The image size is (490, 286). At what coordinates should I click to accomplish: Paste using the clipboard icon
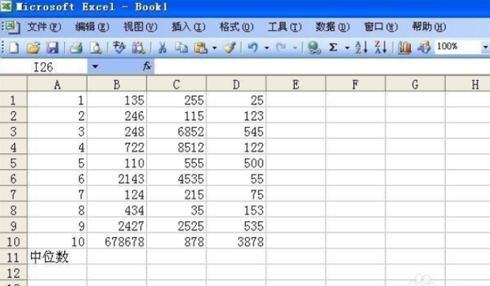pyautogui.click(x=201, y=47)
